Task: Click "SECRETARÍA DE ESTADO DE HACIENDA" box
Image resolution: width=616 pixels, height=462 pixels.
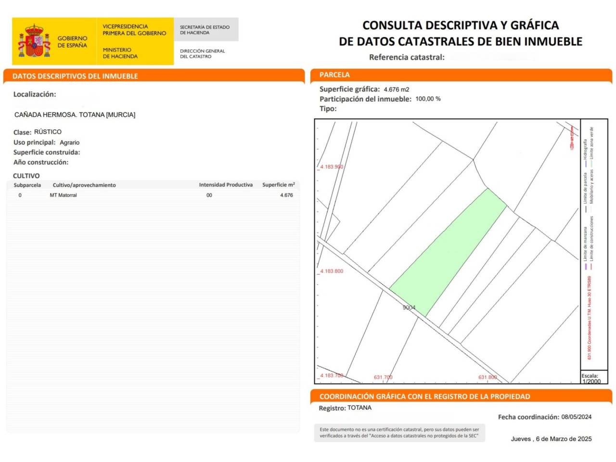Action: 205,30
